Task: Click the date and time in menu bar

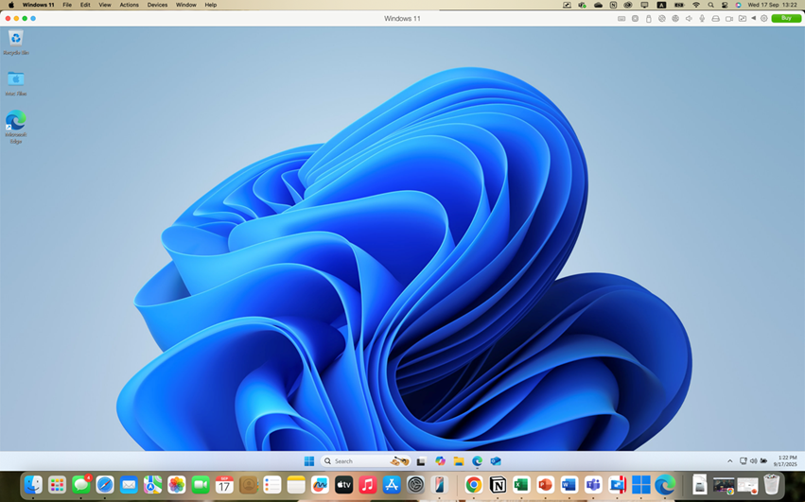Action: 772,5
